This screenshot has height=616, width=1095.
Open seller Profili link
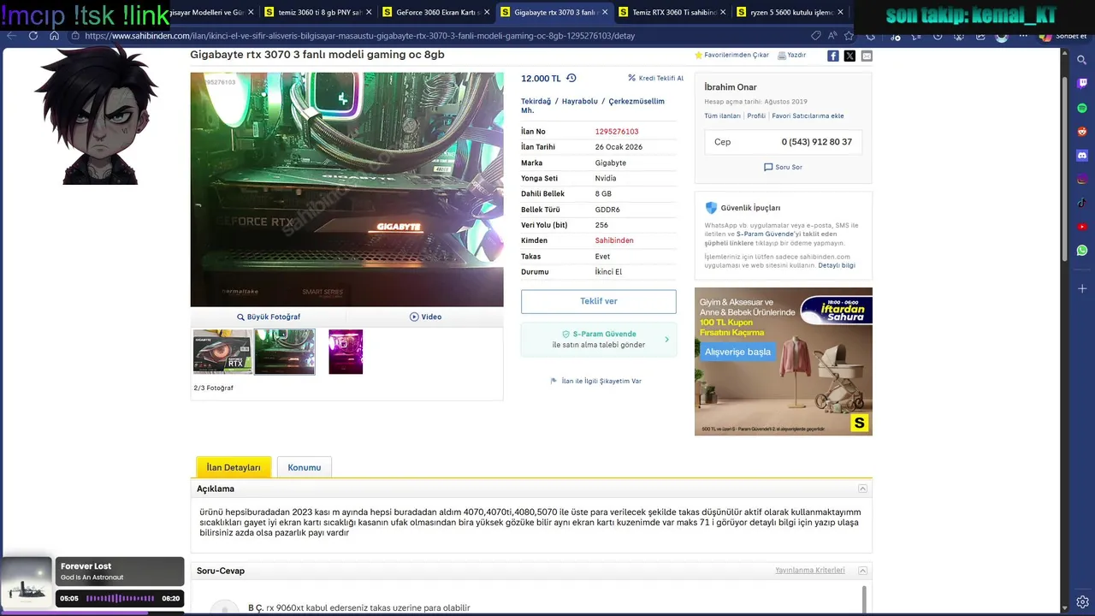pos(756,115)
